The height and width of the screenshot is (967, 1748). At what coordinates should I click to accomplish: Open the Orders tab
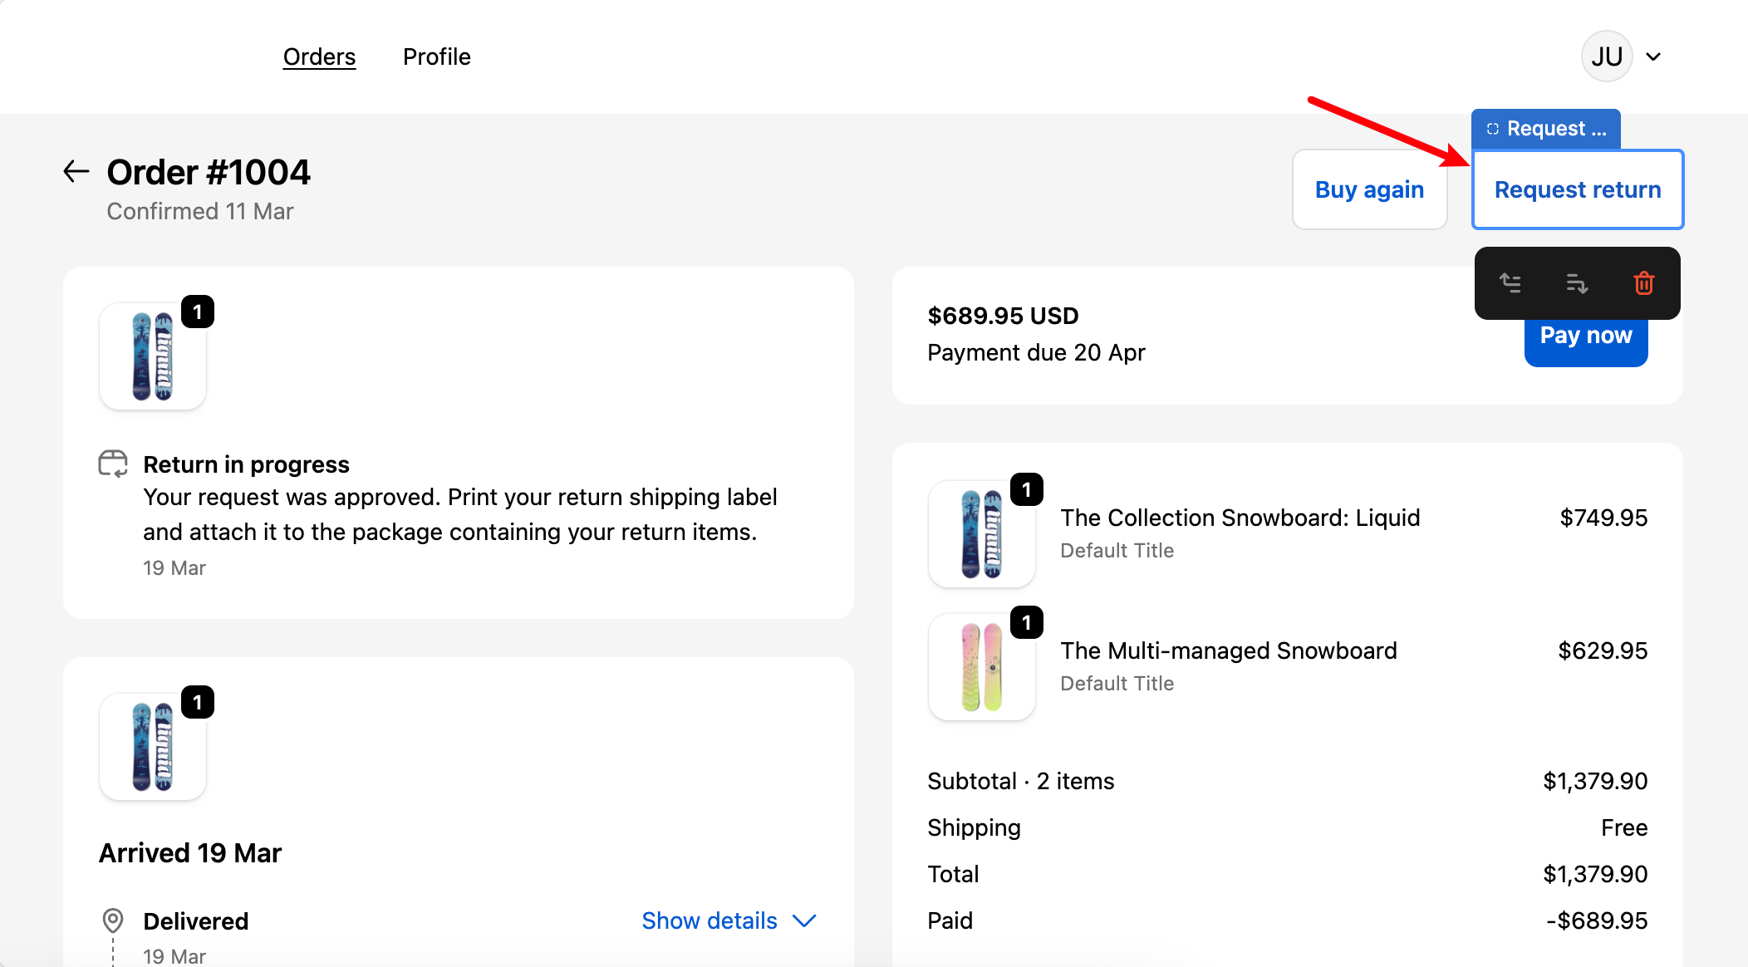pyautogui.click(x=319, y=56)
